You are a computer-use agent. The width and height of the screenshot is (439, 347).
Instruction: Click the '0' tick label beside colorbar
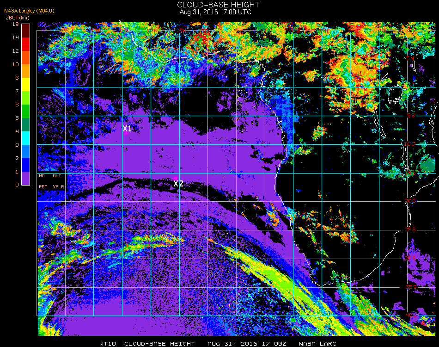pos(17,185)
